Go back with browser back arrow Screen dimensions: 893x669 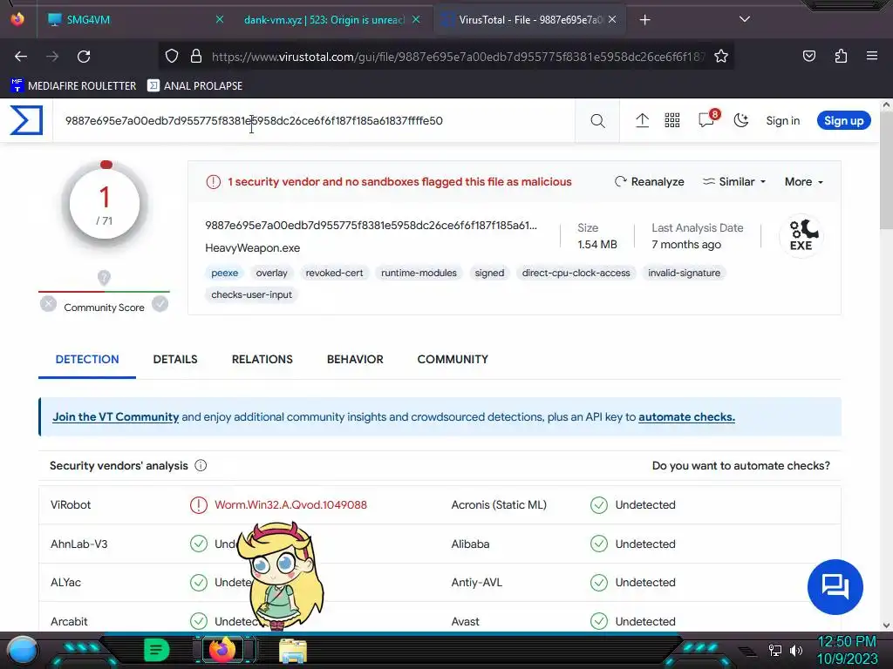click(21, 57)
